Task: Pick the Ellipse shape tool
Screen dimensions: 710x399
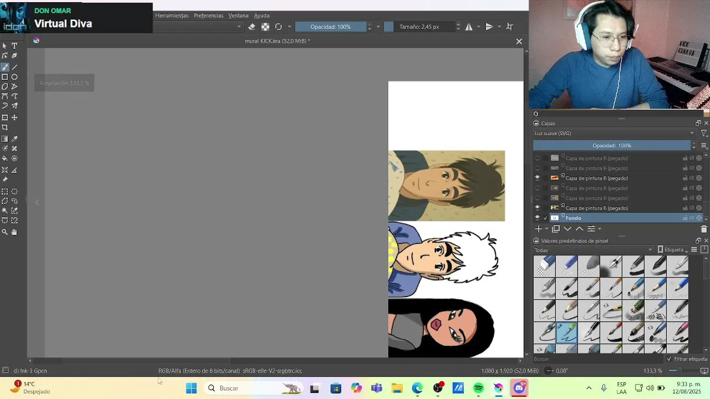Action: tap(14, 77)
